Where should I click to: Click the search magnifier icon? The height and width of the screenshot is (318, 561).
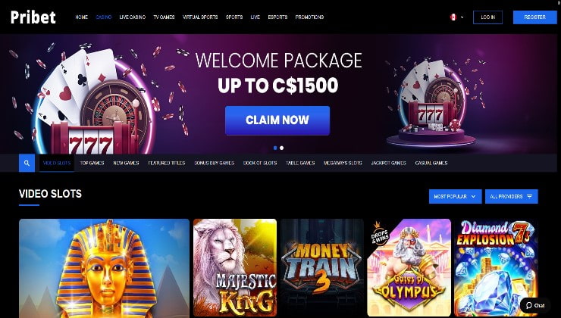tap(27, 163)
